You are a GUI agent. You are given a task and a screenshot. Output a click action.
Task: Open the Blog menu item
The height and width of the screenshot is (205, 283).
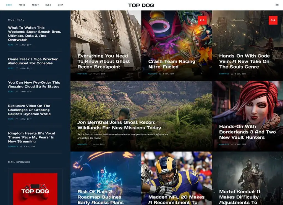tap(48, 5)
